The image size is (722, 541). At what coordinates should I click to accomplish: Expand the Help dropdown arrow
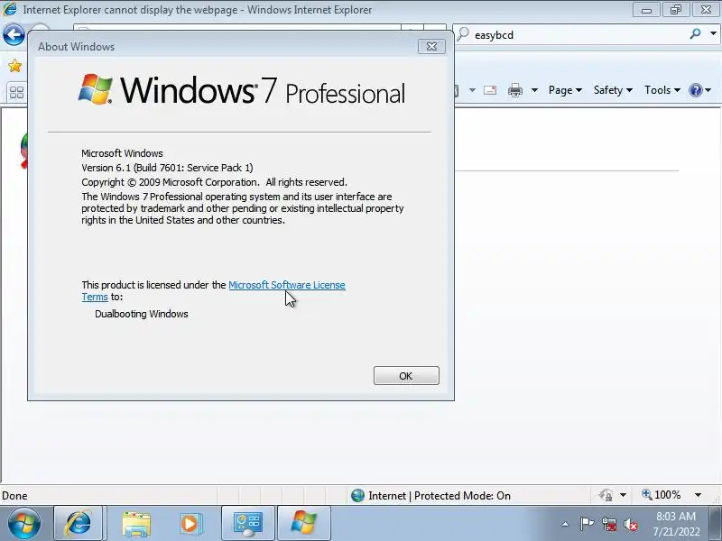coord(708,90)
